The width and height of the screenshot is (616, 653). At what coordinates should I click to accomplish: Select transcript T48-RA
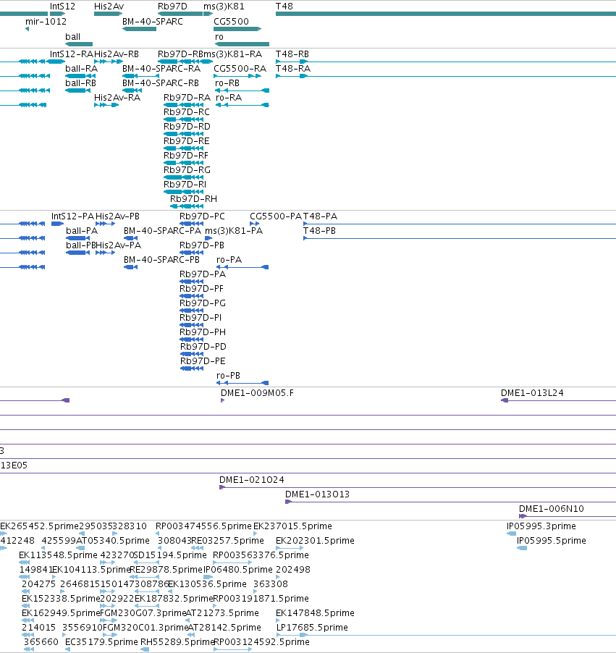tap(292, 69)
